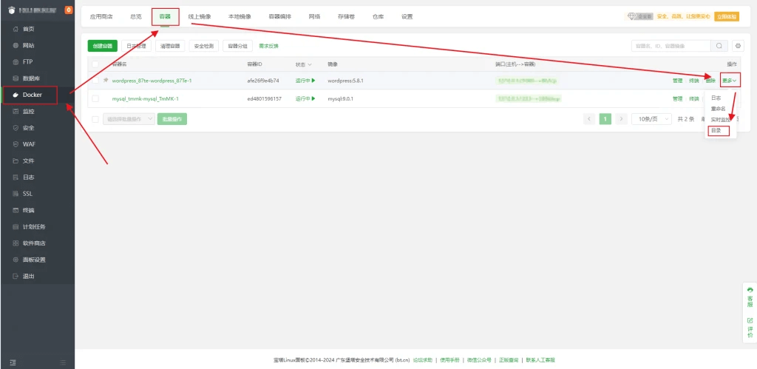The image size is (757, 369).
Task: Switch to 应用商店 tab
Action: [x=101, y=16]
